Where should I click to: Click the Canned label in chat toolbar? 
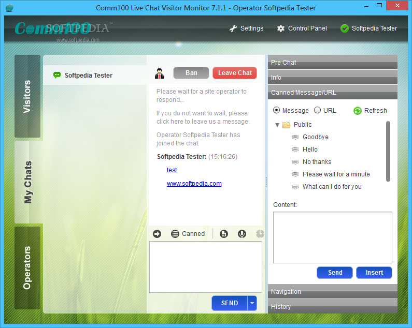(x=193, y=233)
